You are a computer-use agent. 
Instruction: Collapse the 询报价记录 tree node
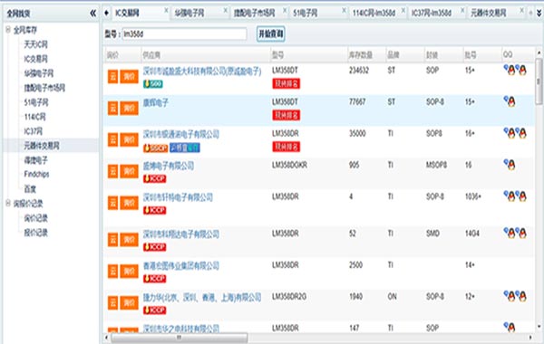8,204
